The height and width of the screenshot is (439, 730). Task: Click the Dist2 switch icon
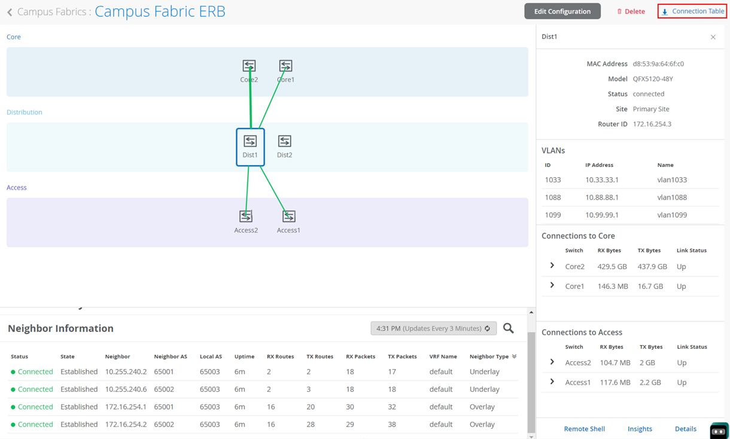(x=284, y=141)
